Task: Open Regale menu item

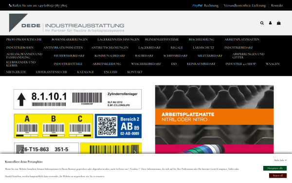Action: [177, 48]
